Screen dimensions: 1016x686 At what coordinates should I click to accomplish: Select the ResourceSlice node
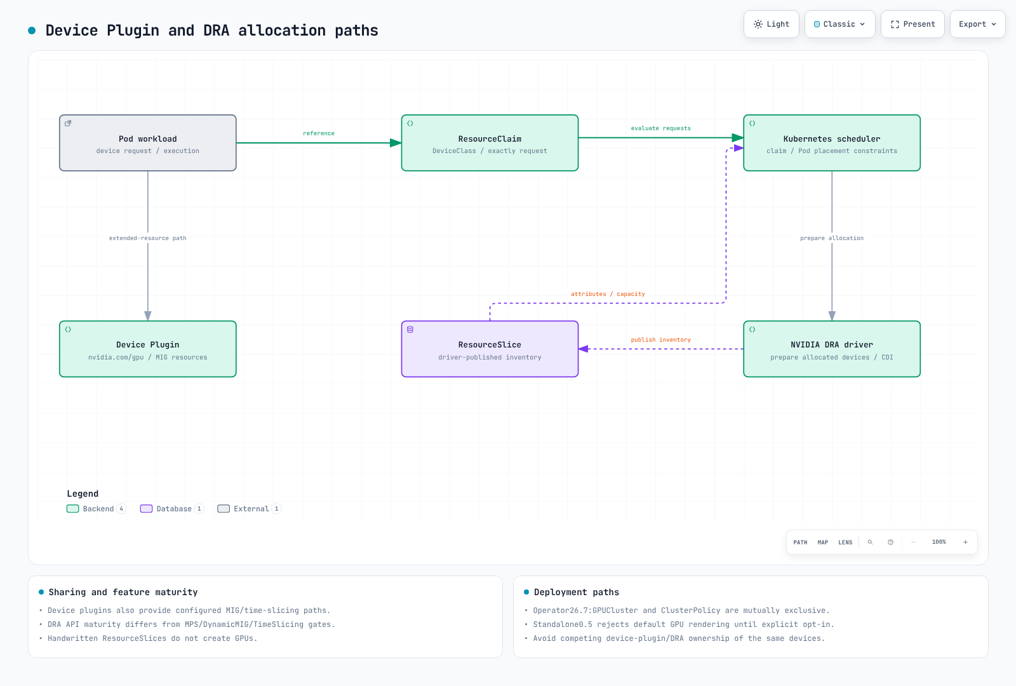click(x=490, y=349)
